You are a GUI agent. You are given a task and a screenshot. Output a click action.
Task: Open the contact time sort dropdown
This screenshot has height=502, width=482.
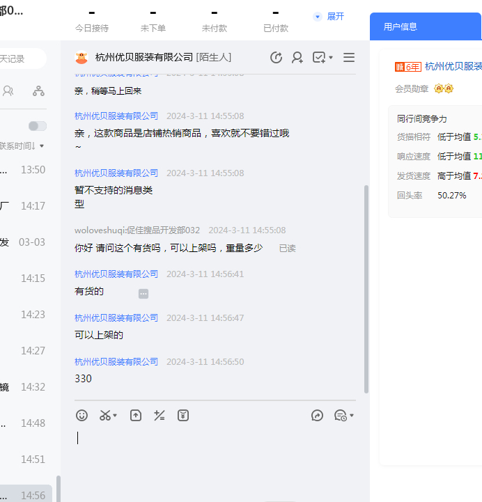pos(42,146)
